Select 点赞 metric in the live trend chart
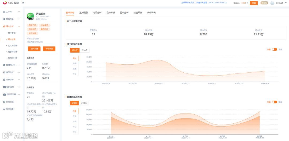289x141 pixels. (x=74, y=122)
